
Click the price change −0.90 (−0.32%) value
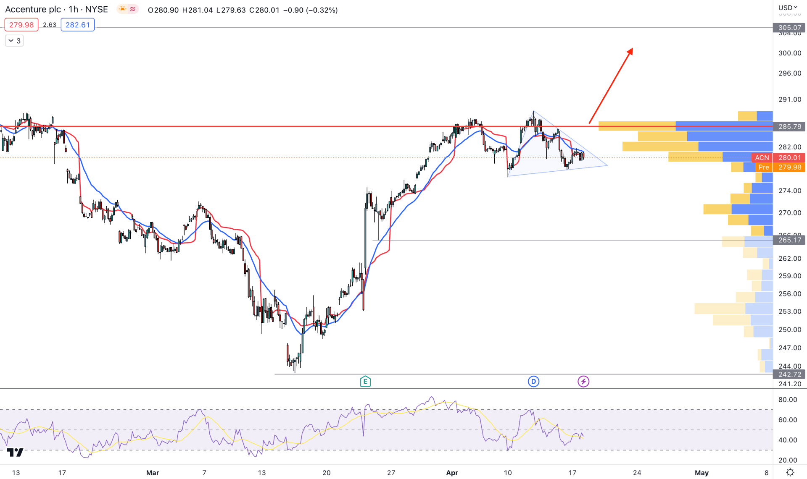[x=311, y=10]
